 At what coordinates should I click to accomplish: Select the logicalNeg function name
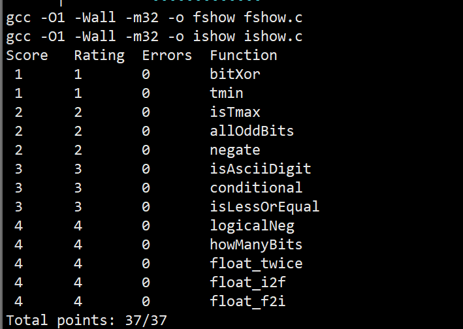(x=252, y=226)
